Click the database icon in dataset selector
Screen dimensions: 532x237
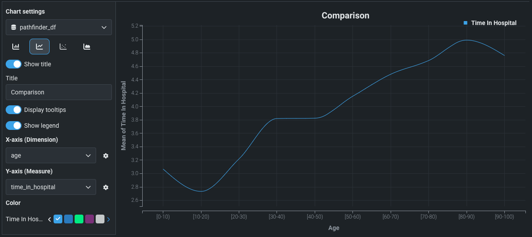point(14,27)
